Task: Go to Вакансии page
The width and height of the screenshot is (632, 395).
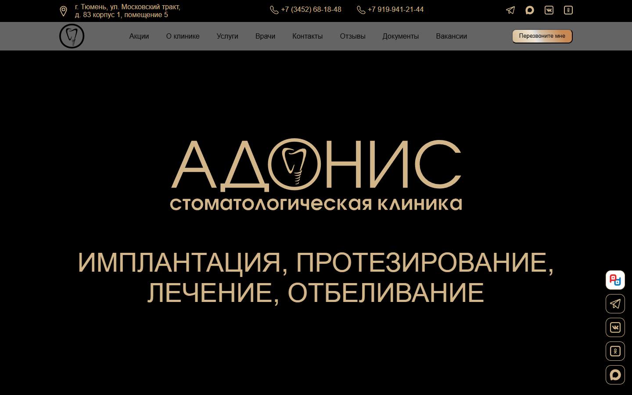Action: point(451,36)
